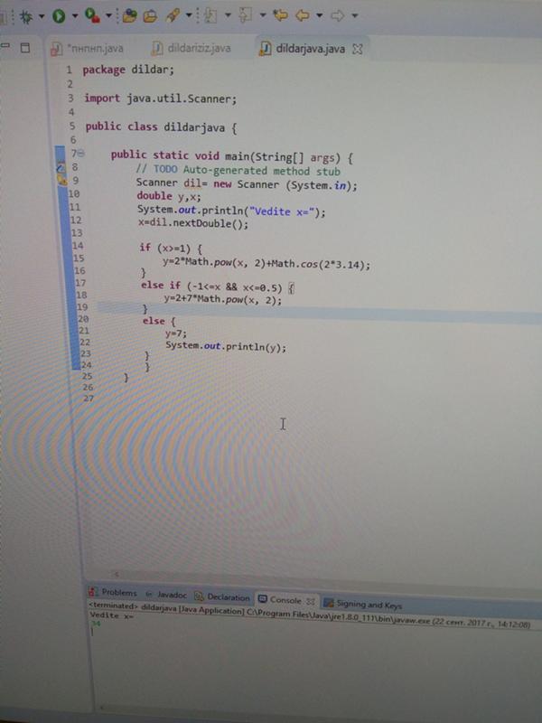Click the 'System.out.println(y);' line
542x723 pixels.
[226, 346]
